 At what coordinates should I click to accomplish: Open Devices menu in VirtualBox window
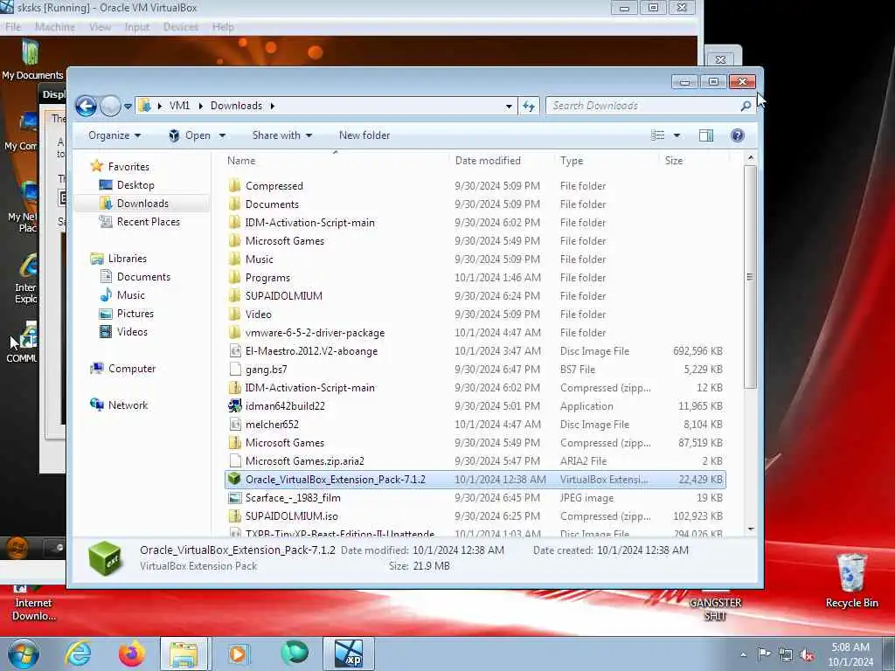181,27
